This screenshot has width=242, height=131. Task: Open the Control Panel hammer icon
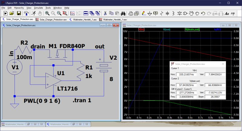[x=26, y=13]
